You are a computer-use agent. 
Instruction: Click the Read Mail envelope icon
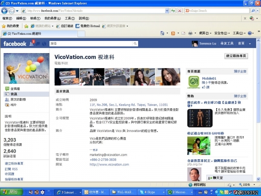pyautogui.click(x=183, y=33)
